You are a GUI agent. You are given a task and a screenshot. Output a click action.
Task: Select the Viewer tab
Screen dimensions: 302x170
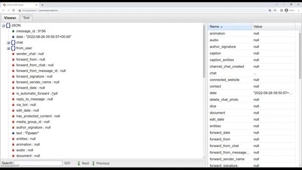[x=10, y=18]
